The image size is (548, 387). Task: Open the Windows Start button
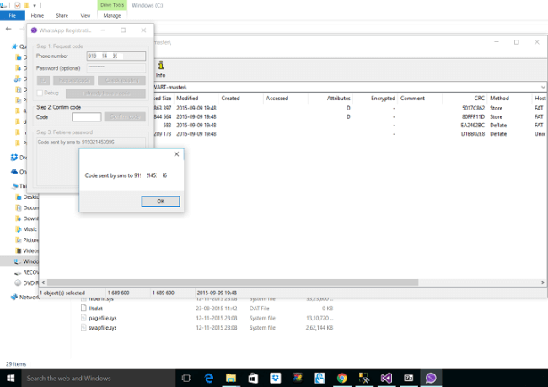pyautogui.click(x=11, y=378)
